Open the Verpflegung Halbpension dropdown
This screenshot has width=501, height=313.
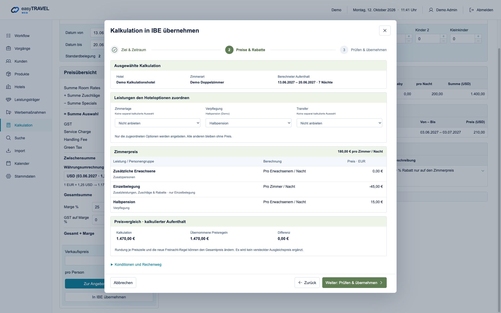(248, 123)
